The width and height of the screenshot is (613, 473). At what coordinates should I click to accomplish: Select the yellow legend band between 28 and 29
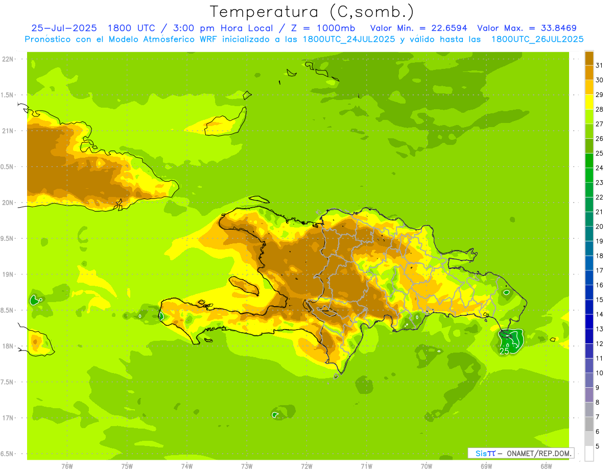(x=589, y=102)
